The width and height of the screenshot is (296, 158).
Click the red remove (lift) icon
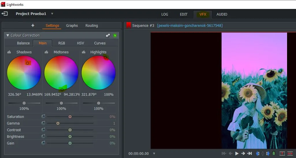click(282, 153)
